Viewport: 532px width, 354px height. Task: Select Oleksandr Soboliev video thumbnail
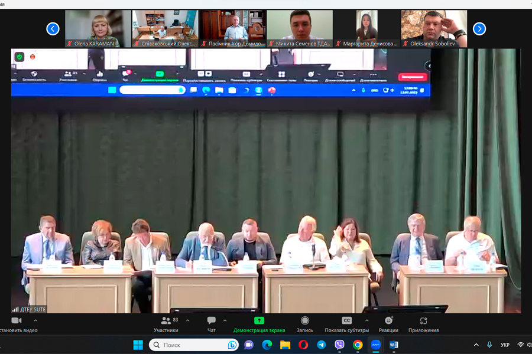click(434, 28)
